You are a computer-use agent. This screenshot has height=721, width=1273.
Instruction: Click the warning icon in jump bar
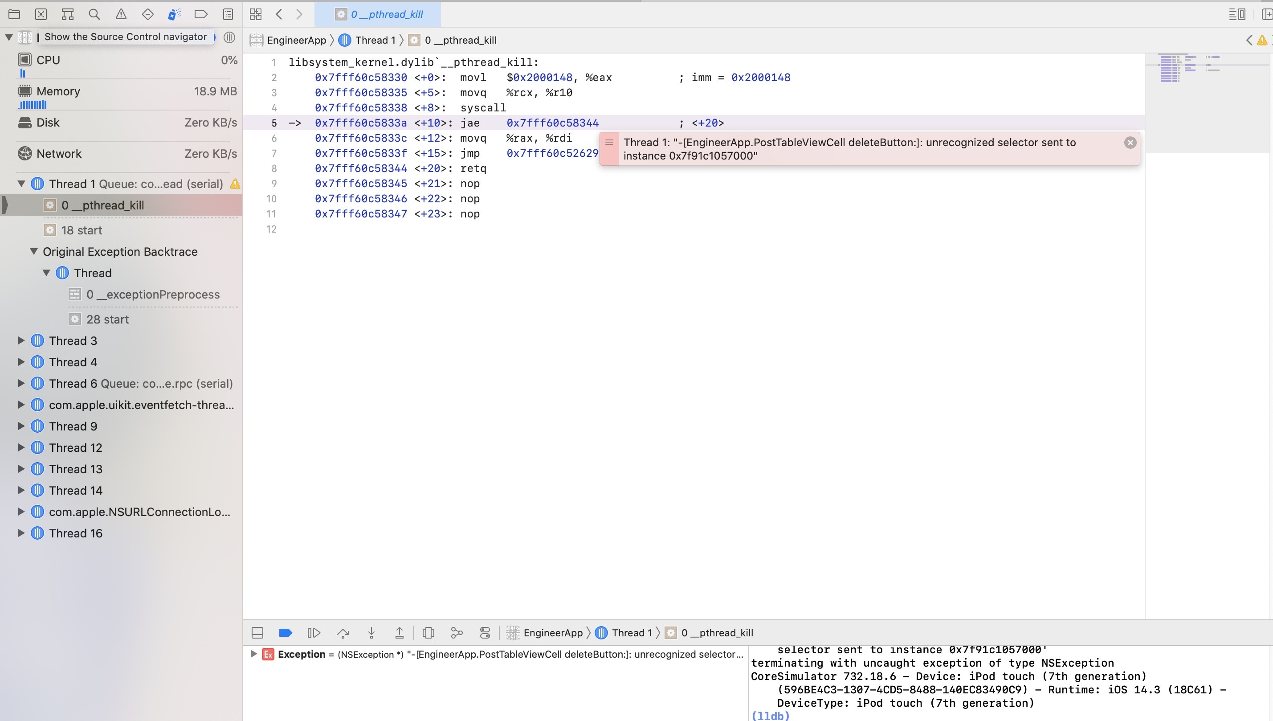(1263, 40)
